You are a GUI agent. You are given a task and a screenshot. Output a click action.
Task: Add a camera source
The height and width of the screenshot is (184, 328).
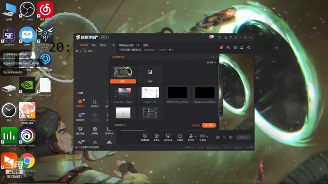[x=157, y=137]
